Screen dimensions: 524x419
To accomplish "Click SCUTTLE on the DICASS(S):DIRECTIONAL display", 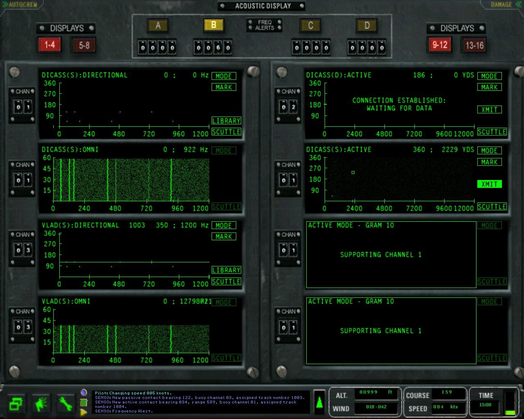I will click(226, 132).
